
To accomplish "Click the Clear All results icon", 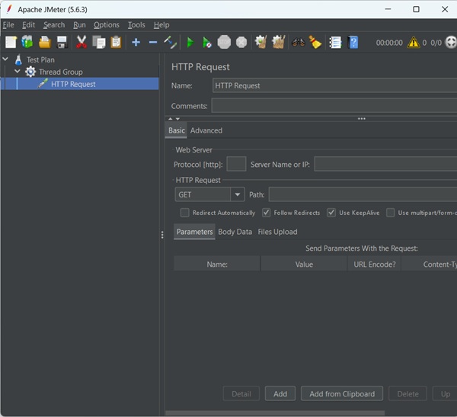I will tap(278, 43).
